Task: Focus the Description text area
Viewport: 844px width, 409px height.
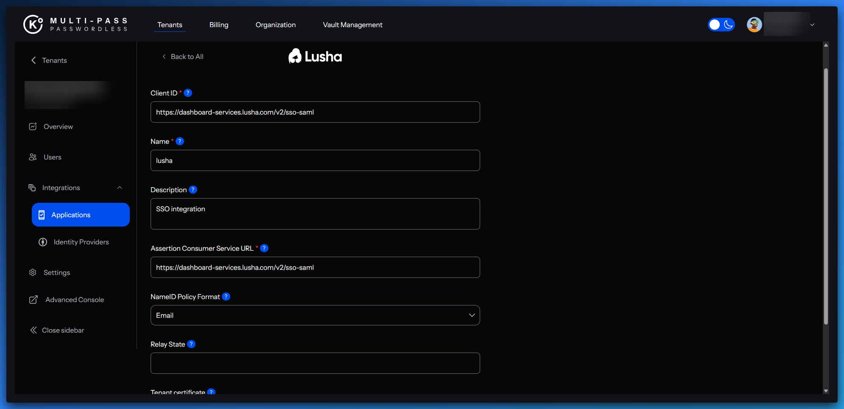Action: point(315,214)
